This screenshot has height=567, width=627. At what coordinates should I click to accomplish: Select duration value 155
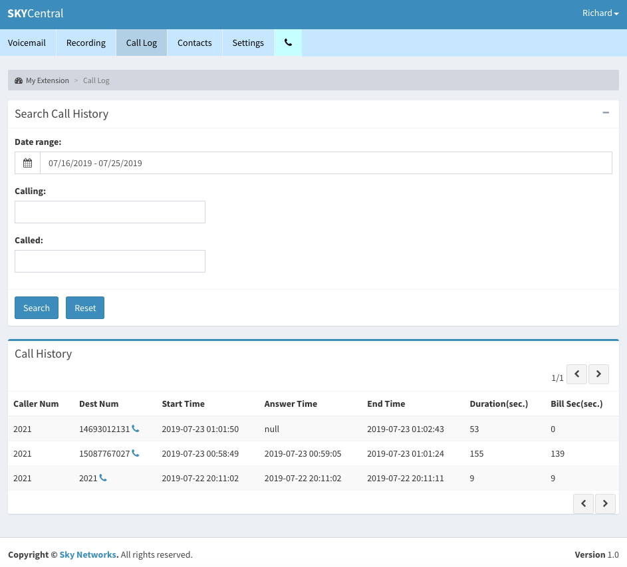477,454
